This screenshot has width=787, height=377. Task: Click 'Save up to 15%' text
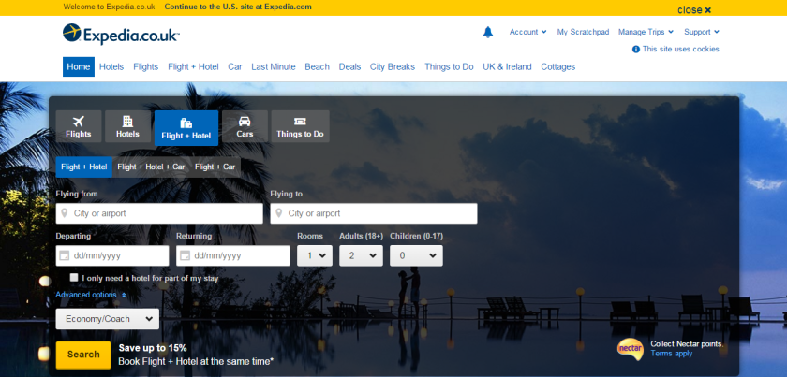point(153,348)
